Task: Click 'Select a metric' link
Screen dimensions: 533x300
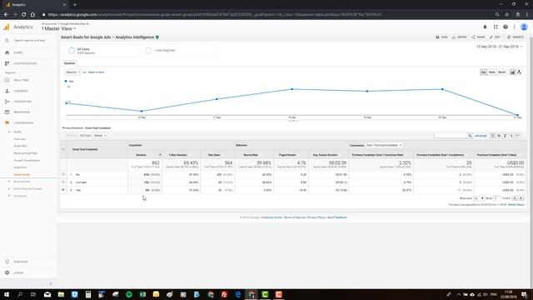Action: pos(97,72)
